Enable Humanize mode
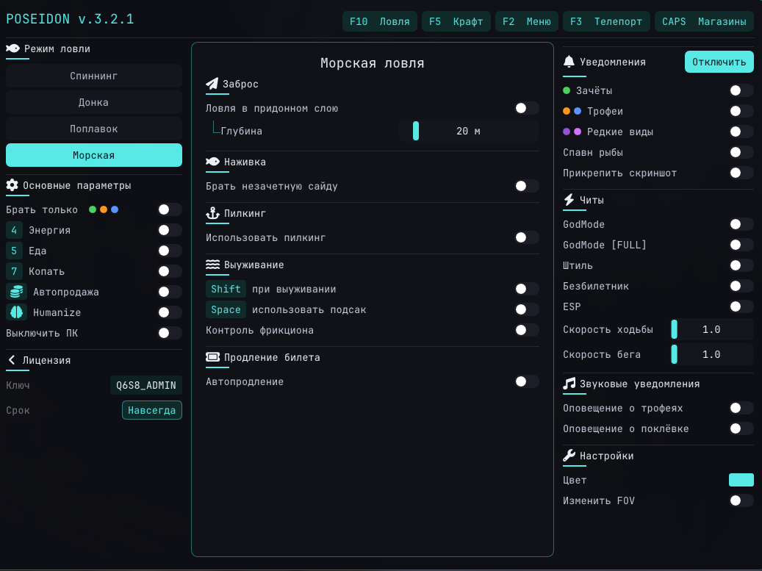This screenshot has width=762, height=571. tap(170, 312)
